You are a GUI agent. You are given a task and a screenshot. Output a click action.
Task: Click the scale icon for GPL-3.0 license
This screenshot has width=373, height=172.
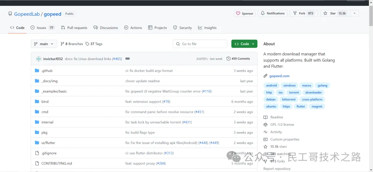click(266, 124)
